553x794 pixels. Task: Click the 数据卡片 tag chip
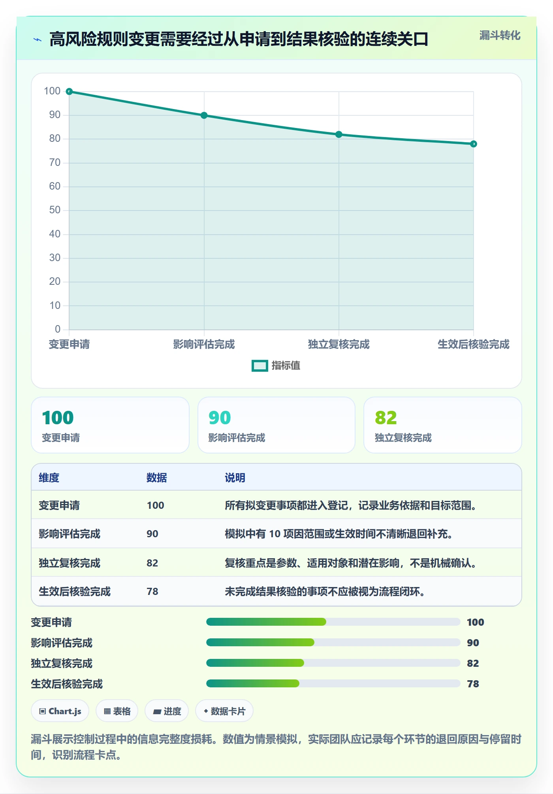tap(224, 711)
